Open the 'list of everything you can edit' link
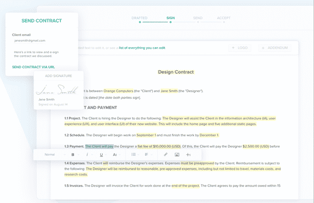 tap(142, 48)
